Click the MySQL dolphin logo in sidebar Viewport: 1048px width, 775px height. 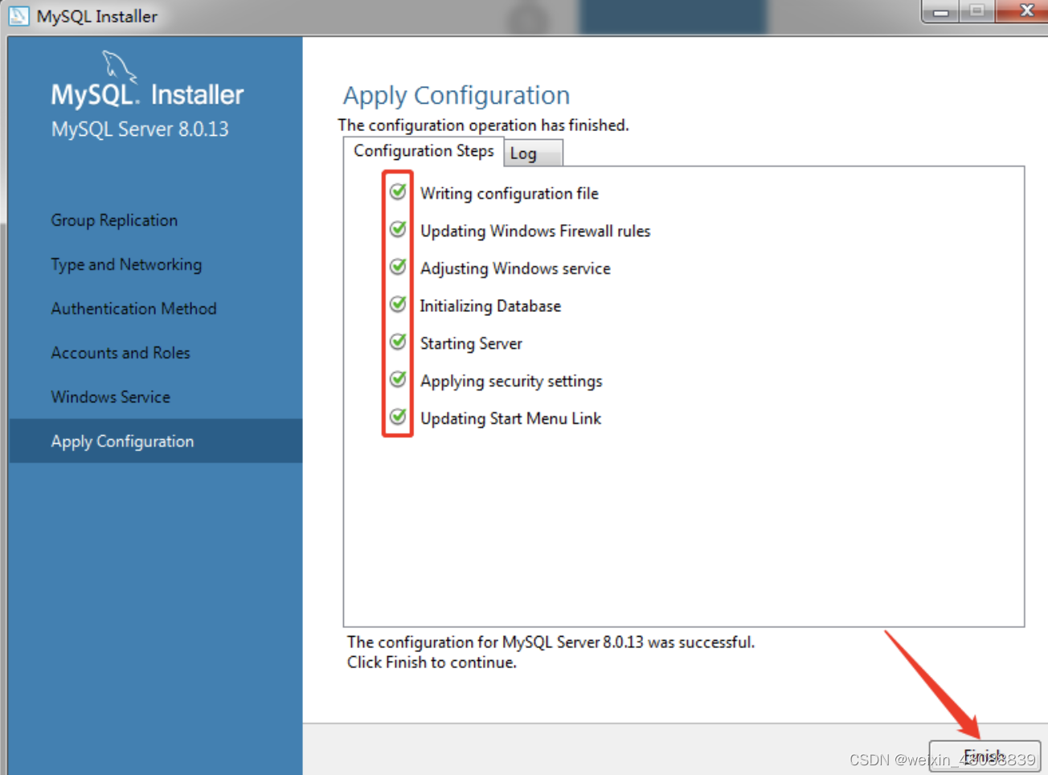pyautogui.click(x=119, y=66)
